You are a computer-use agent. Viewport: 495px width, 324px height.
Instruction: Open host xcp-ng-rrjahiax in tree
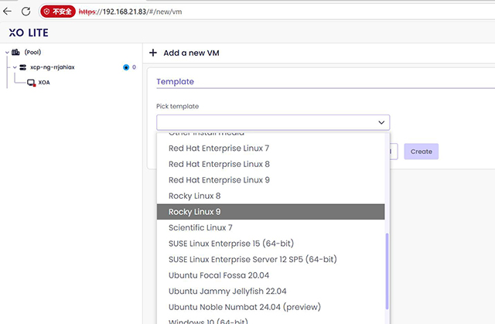point(53,67)
